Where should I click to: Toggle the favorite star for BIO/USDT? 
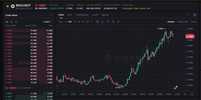click(8, 6)
